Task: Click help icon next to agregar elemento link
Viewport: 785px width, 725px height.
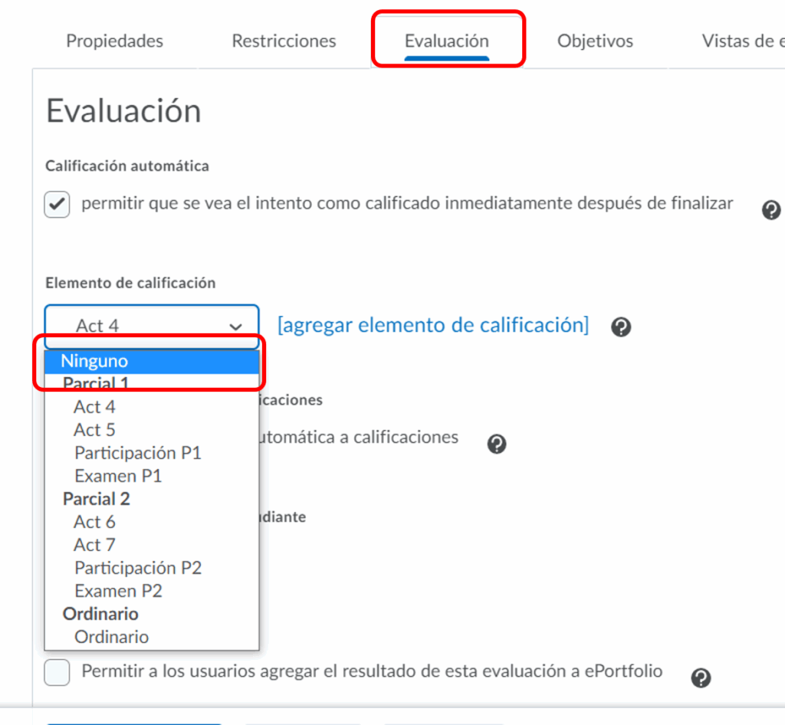Action: [x=621, y=327]
